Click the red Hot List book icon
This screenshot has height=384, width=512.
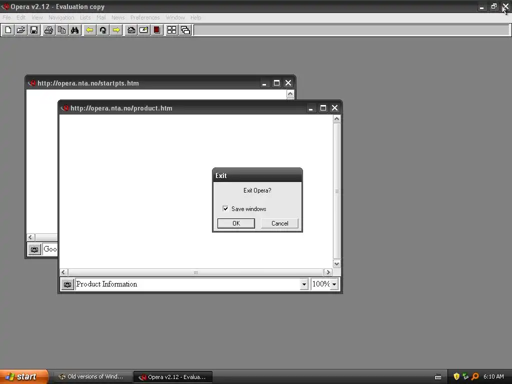[157, 30]
